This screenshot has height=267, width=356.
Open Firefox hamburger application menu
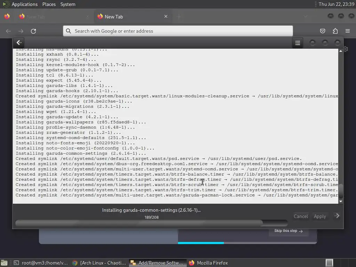[x=347, y=31]
